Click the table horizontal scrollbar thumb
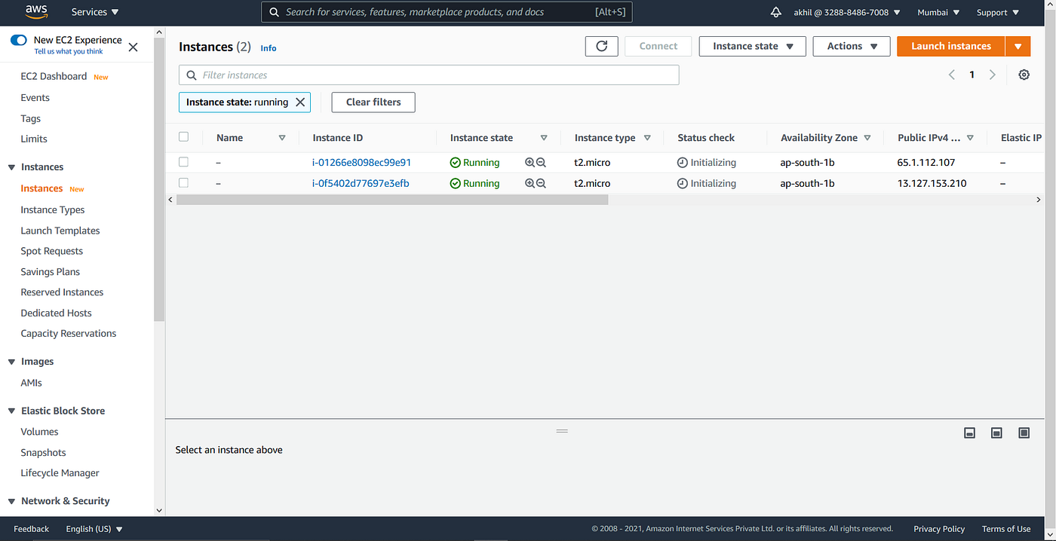This screenshot has width=1056, height=541. [391, 200]
